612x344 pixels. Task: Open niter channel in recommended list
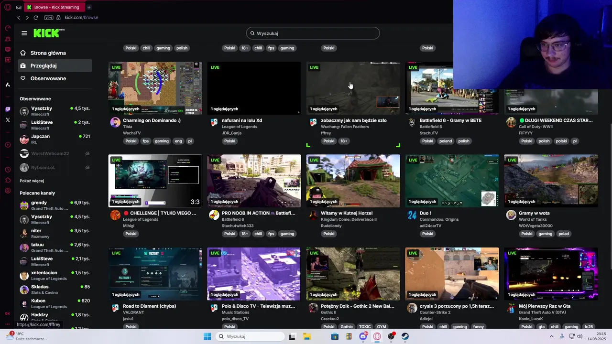coord(55,233)
